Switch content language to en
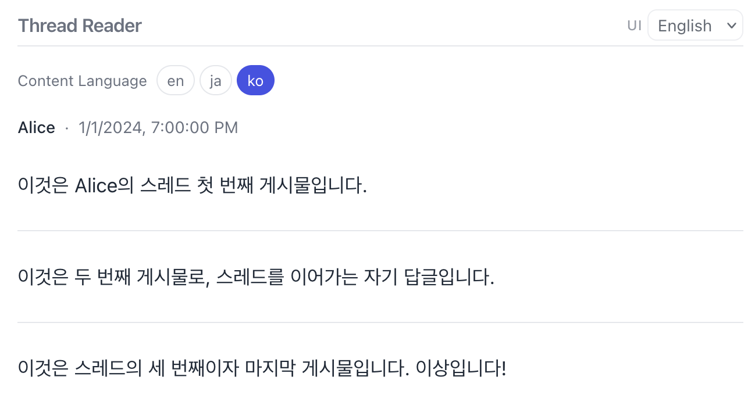This screenshot has height=416, width=755. (175, 81)
